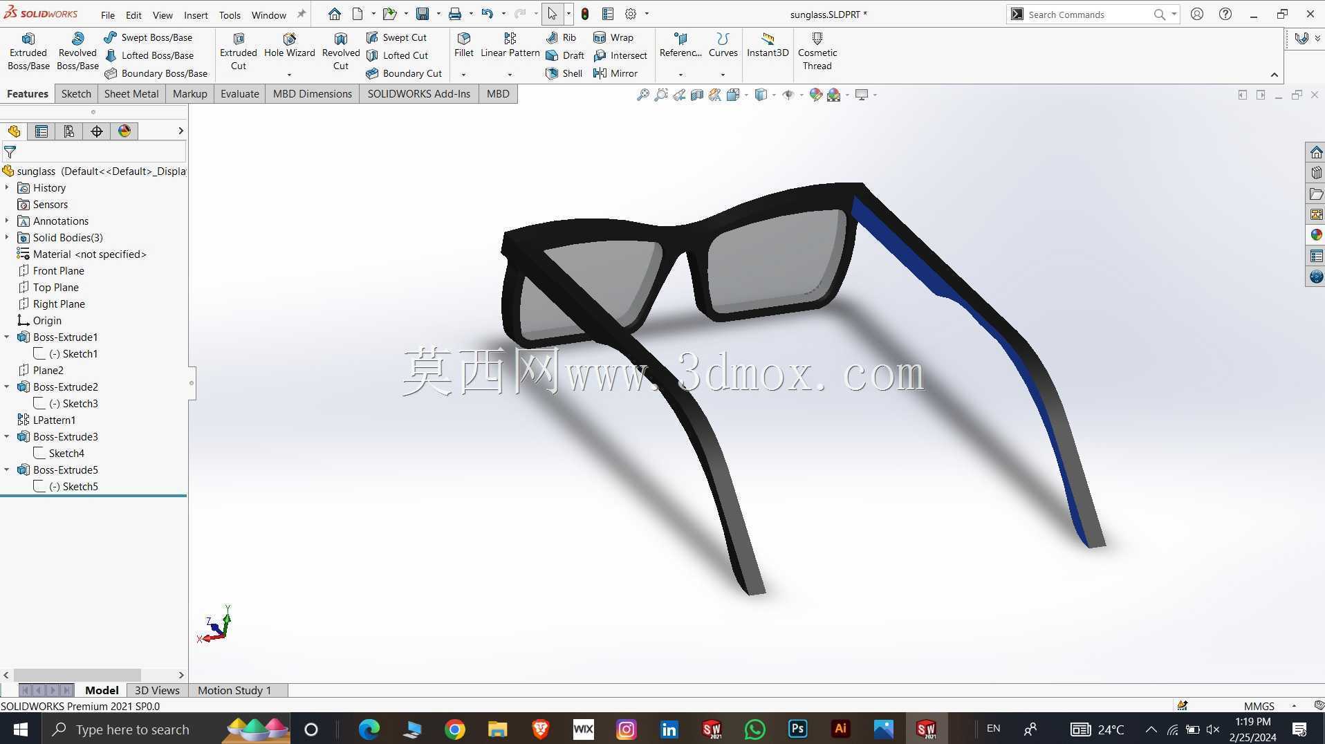The image size is (1325, 744).
Task: Open the Tools menu
Action: click(230, 15)
